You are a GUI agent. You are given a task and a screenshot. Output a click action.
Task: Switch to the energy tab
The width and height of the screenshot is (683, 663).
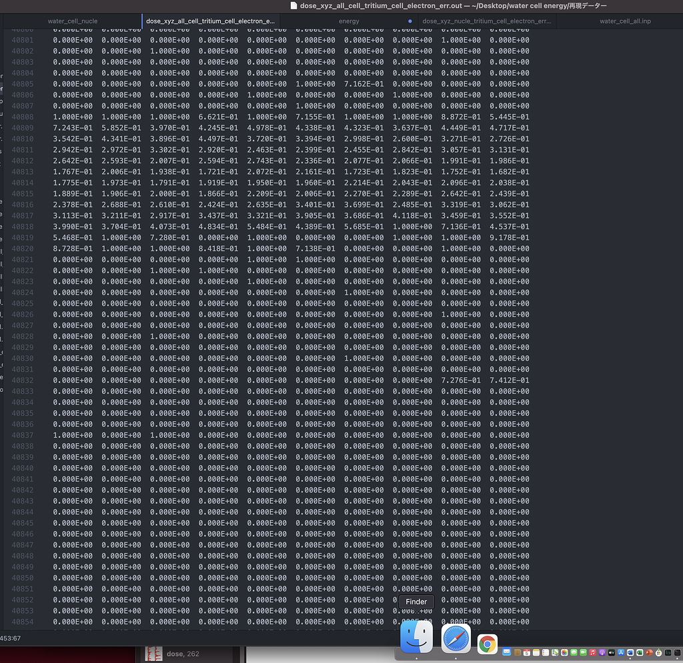(x=349, y=21)
